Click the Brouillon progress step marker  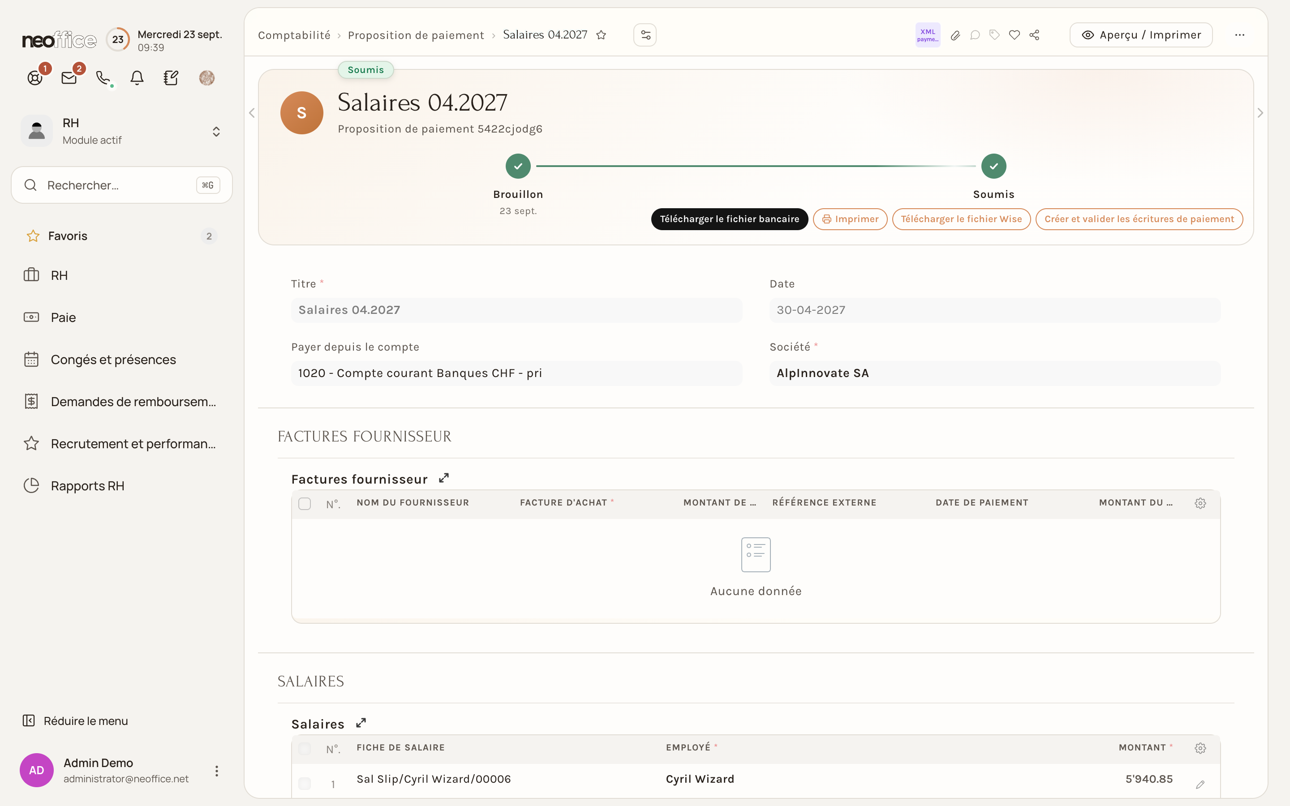(x=518, y=166)
